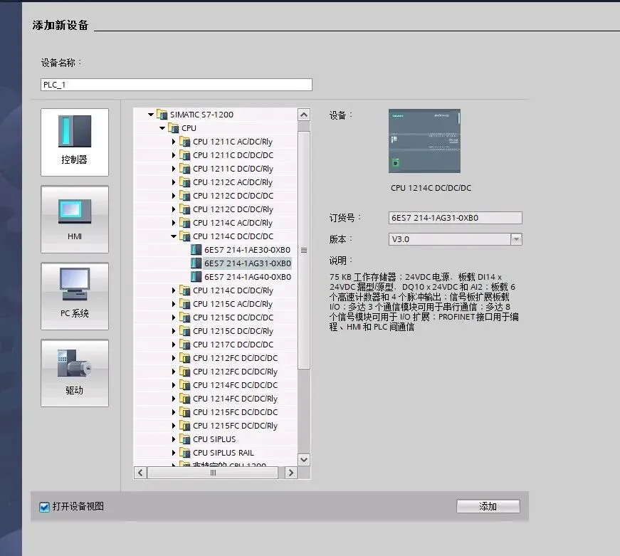Click folder icon of CPU SIPLUS RAIL
The width and height of the screenshot is (620, 556).
(184, 453)
